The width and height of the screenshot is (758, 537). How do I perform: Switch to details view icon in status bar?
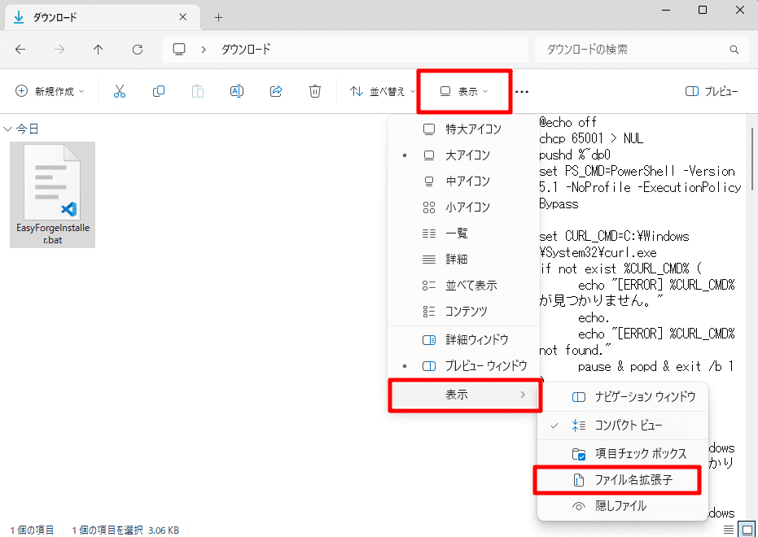[729, 530]
